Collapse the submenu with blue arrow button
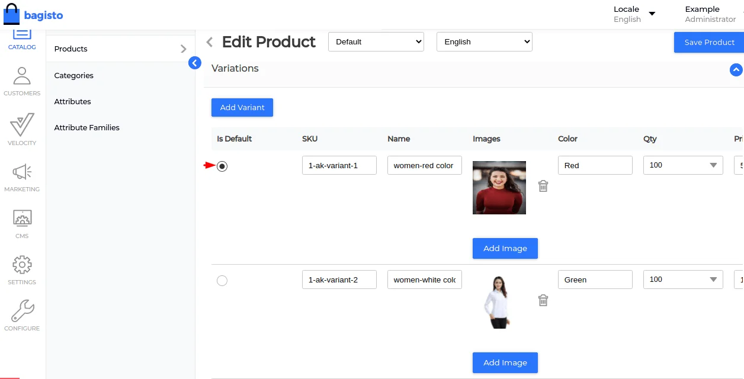744x379 pixels. (195, 62)
